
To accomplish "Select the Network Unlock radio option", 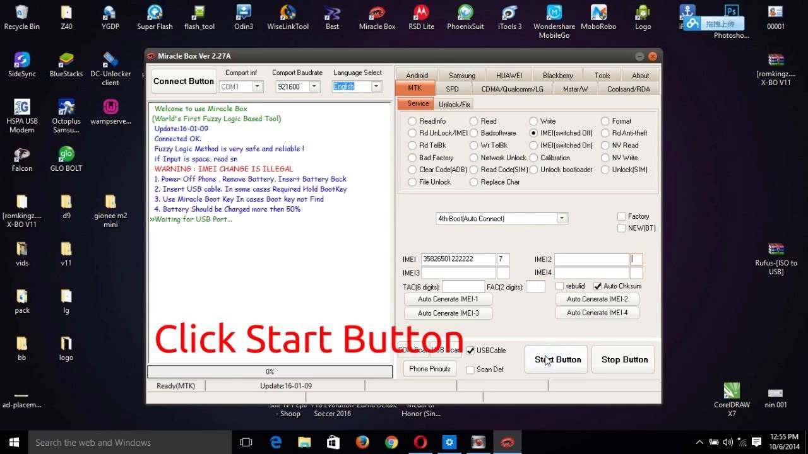I will click(x=474, y=158).
